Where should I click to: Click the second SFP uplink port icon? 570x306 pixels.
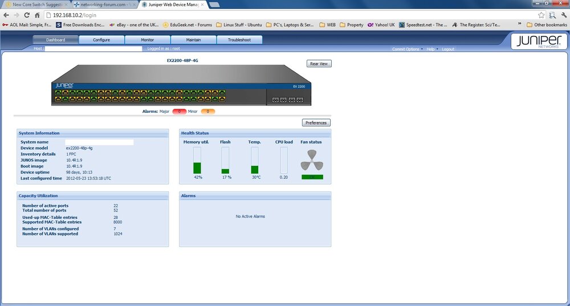click(x=283, y=100)
